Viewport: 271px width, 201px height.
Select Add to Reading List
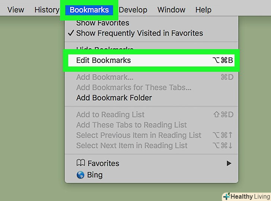pos(110,115)
